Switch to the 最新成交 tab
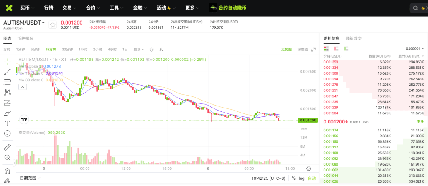 (354, 38)
